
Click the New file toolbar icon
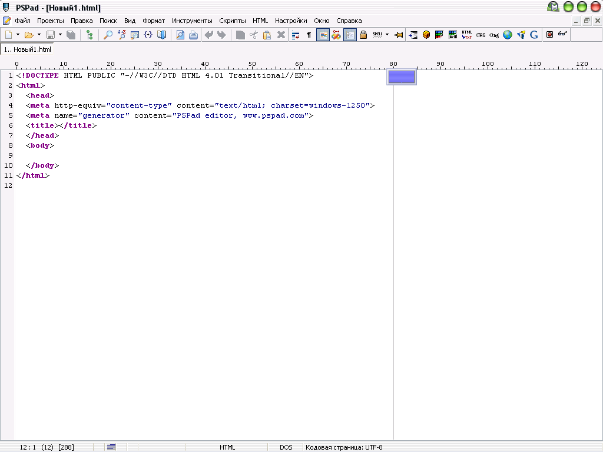coord(8,35)
